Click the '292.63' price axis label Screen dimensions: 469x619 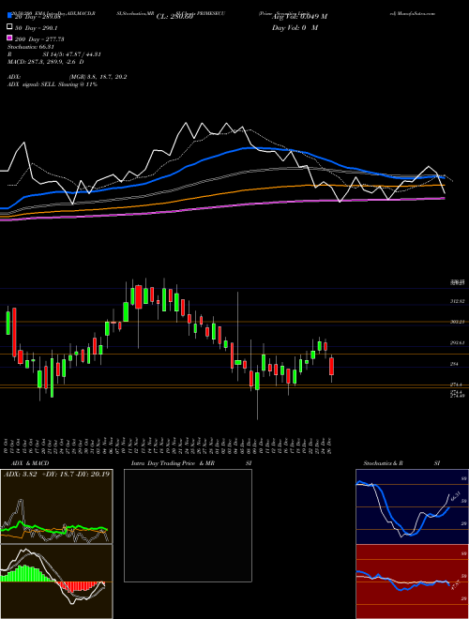tap(458, 342)
